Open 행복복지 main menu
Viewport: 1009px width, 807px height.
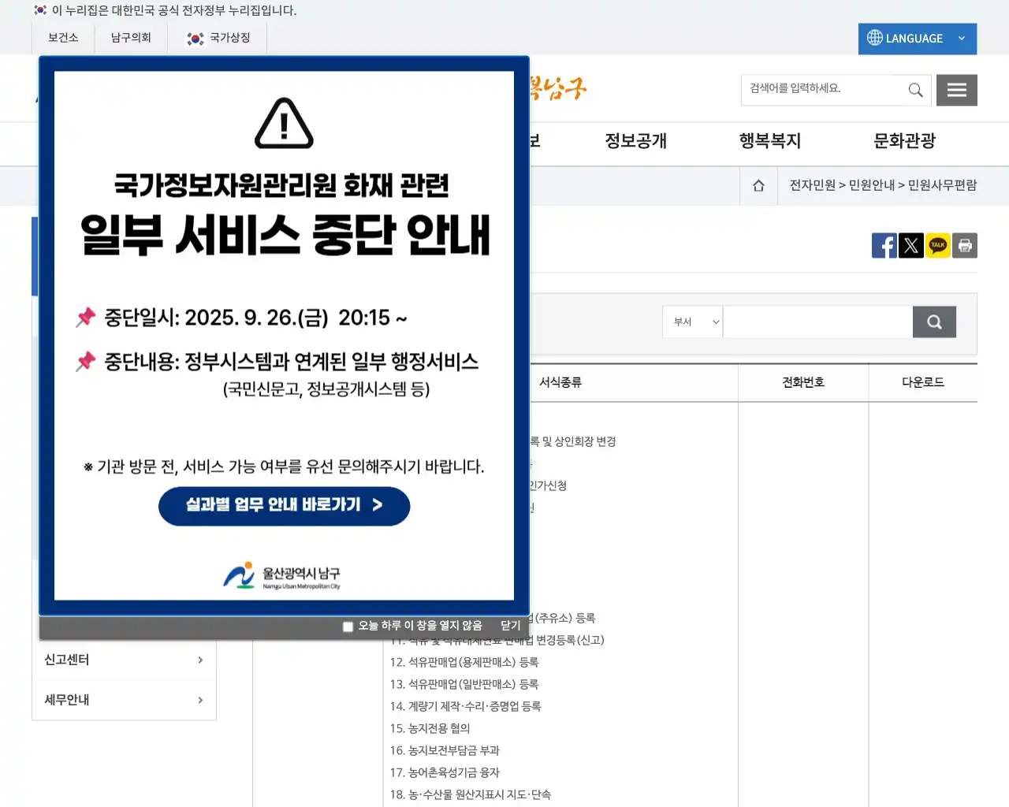coord(770,141)
